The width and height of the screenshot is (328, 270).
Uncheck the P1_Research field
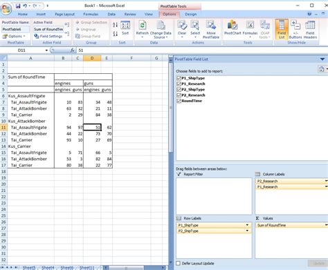pyautogui.click(x=179, y=84)
